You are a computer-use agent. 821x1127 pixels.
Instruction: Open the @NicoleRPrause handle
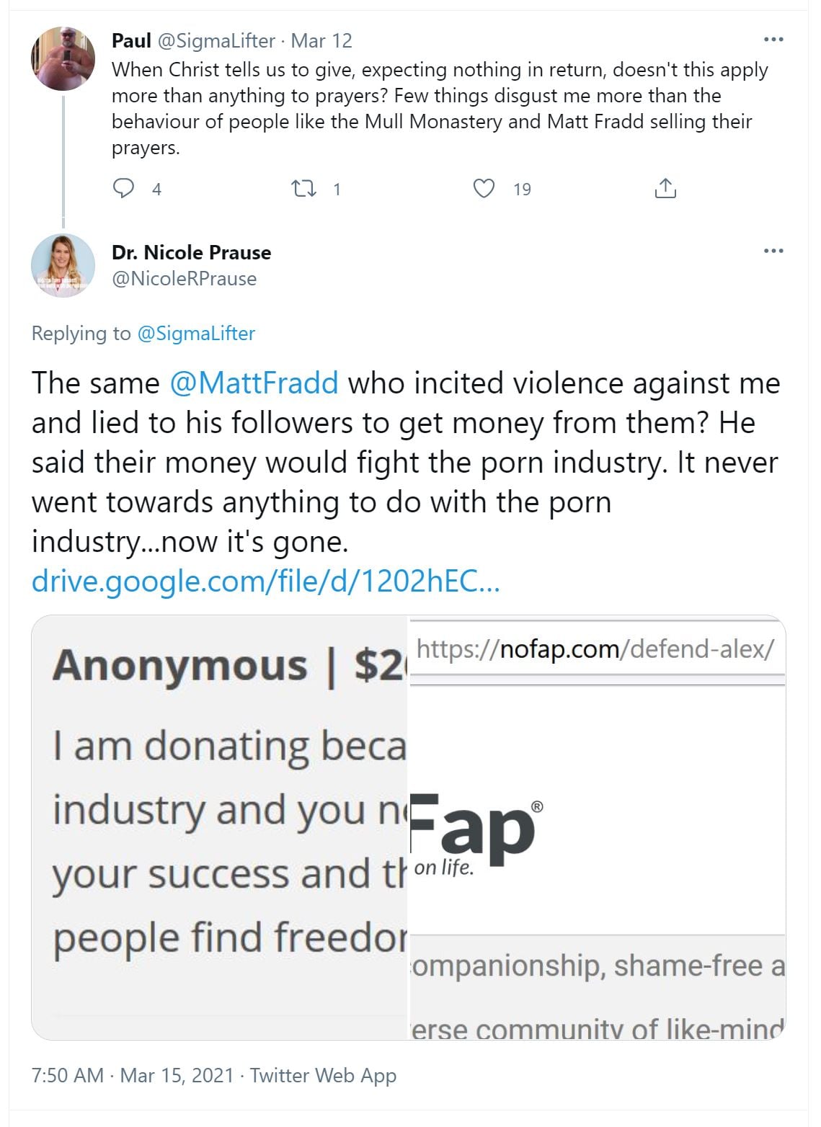(x=184, y=279)
